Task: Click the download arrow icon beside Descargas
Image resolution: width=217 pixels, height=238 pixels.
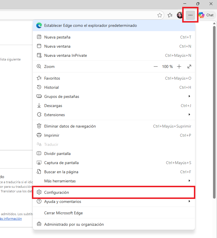Action: tap(39, 105)
